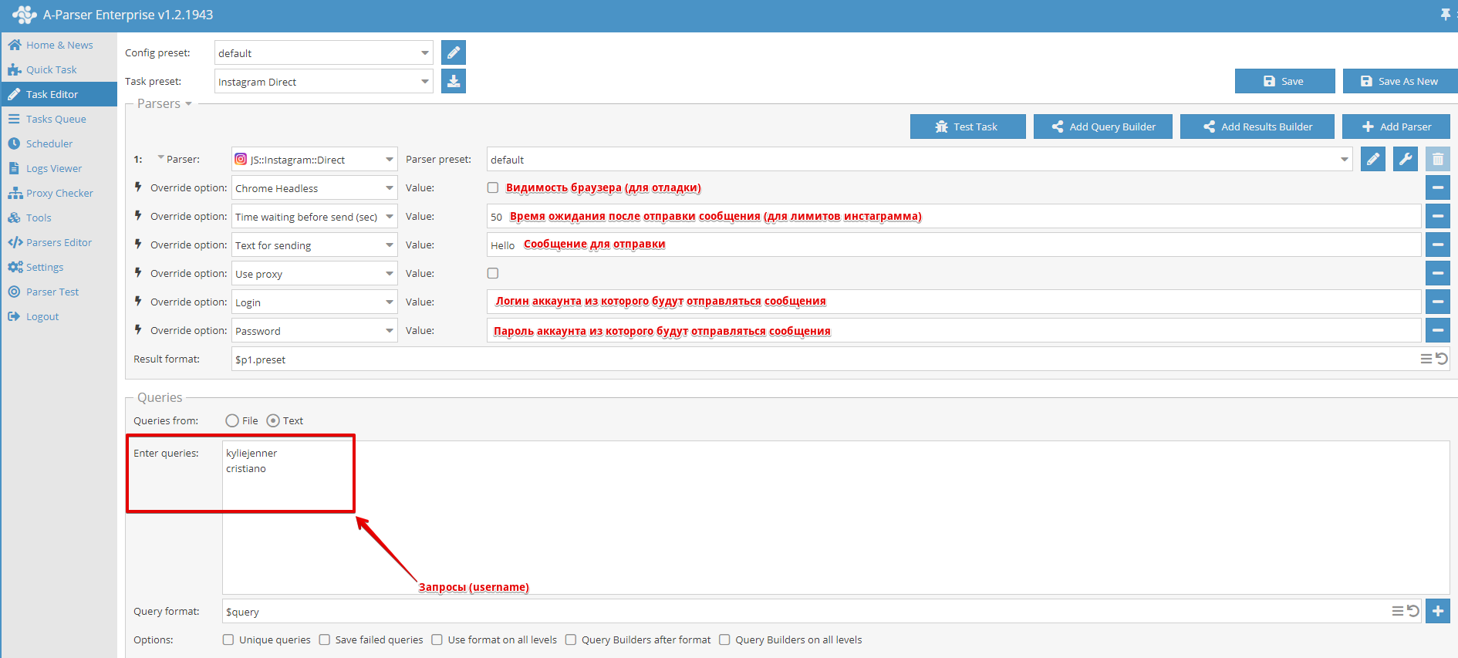
Task: Select the Text radio for Queries from
Action: coord(273,420)
